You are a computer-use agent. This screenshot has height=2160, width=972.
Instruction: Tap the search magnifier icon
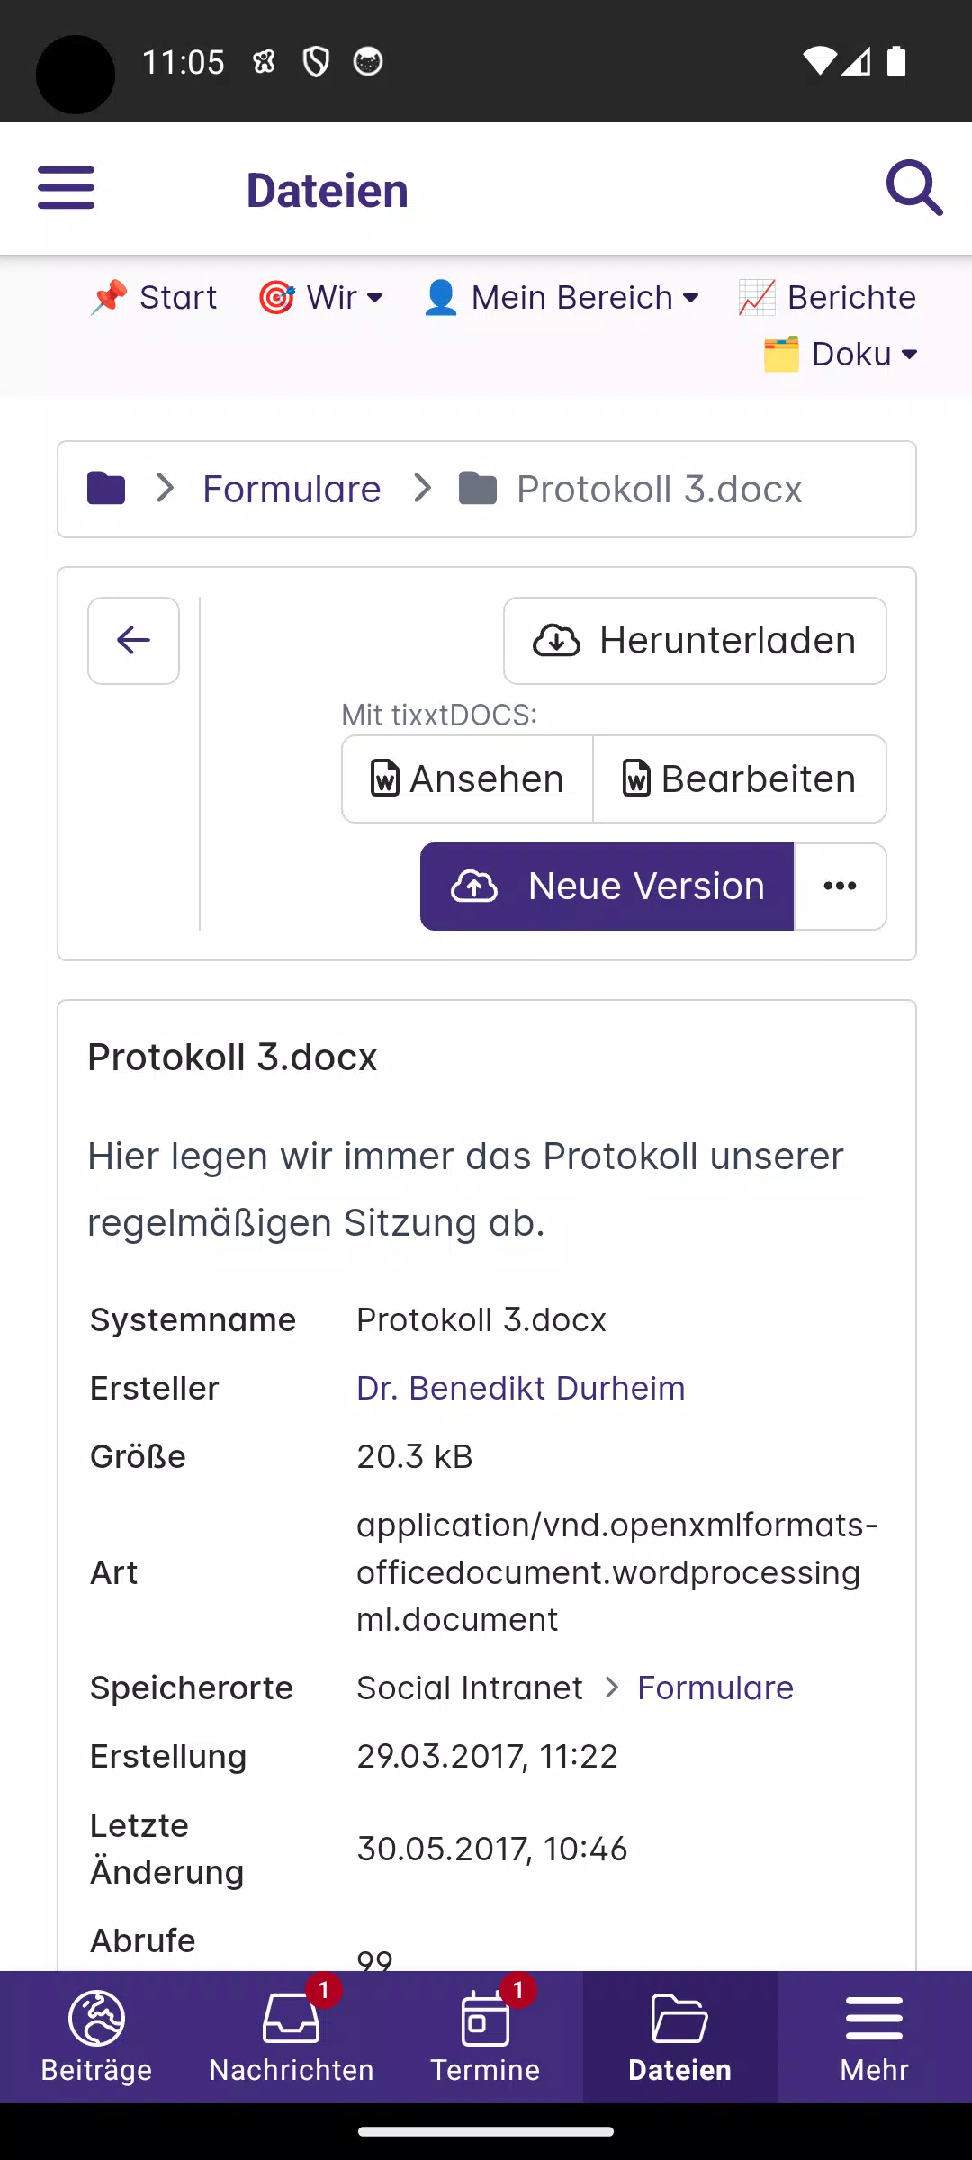coord(913,188)
